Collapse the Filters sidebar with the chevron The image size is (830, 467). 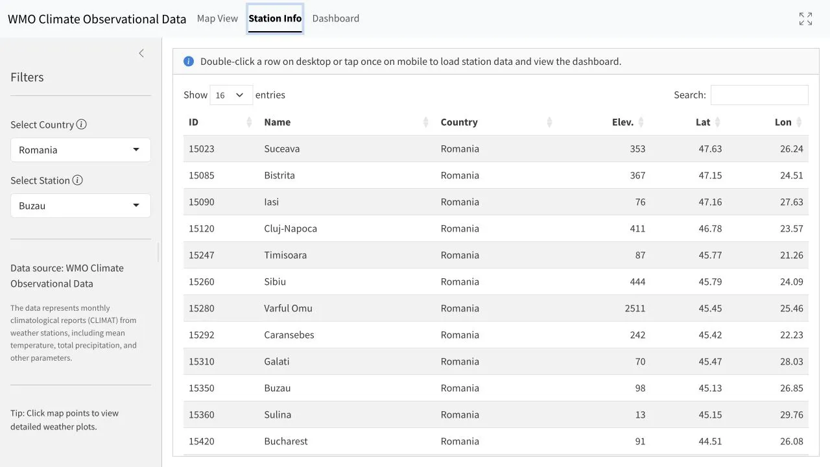(141, 53)
